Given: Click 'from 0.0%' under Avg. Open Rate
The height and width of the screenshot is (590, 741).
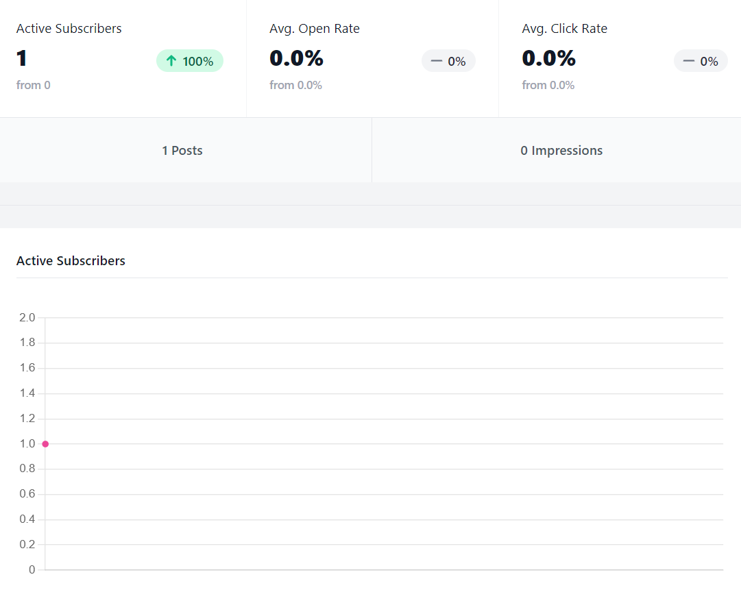Looking at the screenshot, I should (296, 86).
